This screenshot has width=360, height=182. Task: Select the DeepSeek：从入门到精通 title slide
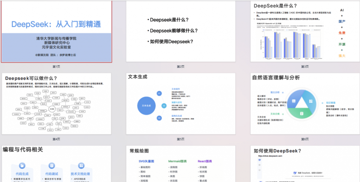[x=57, y=32]
